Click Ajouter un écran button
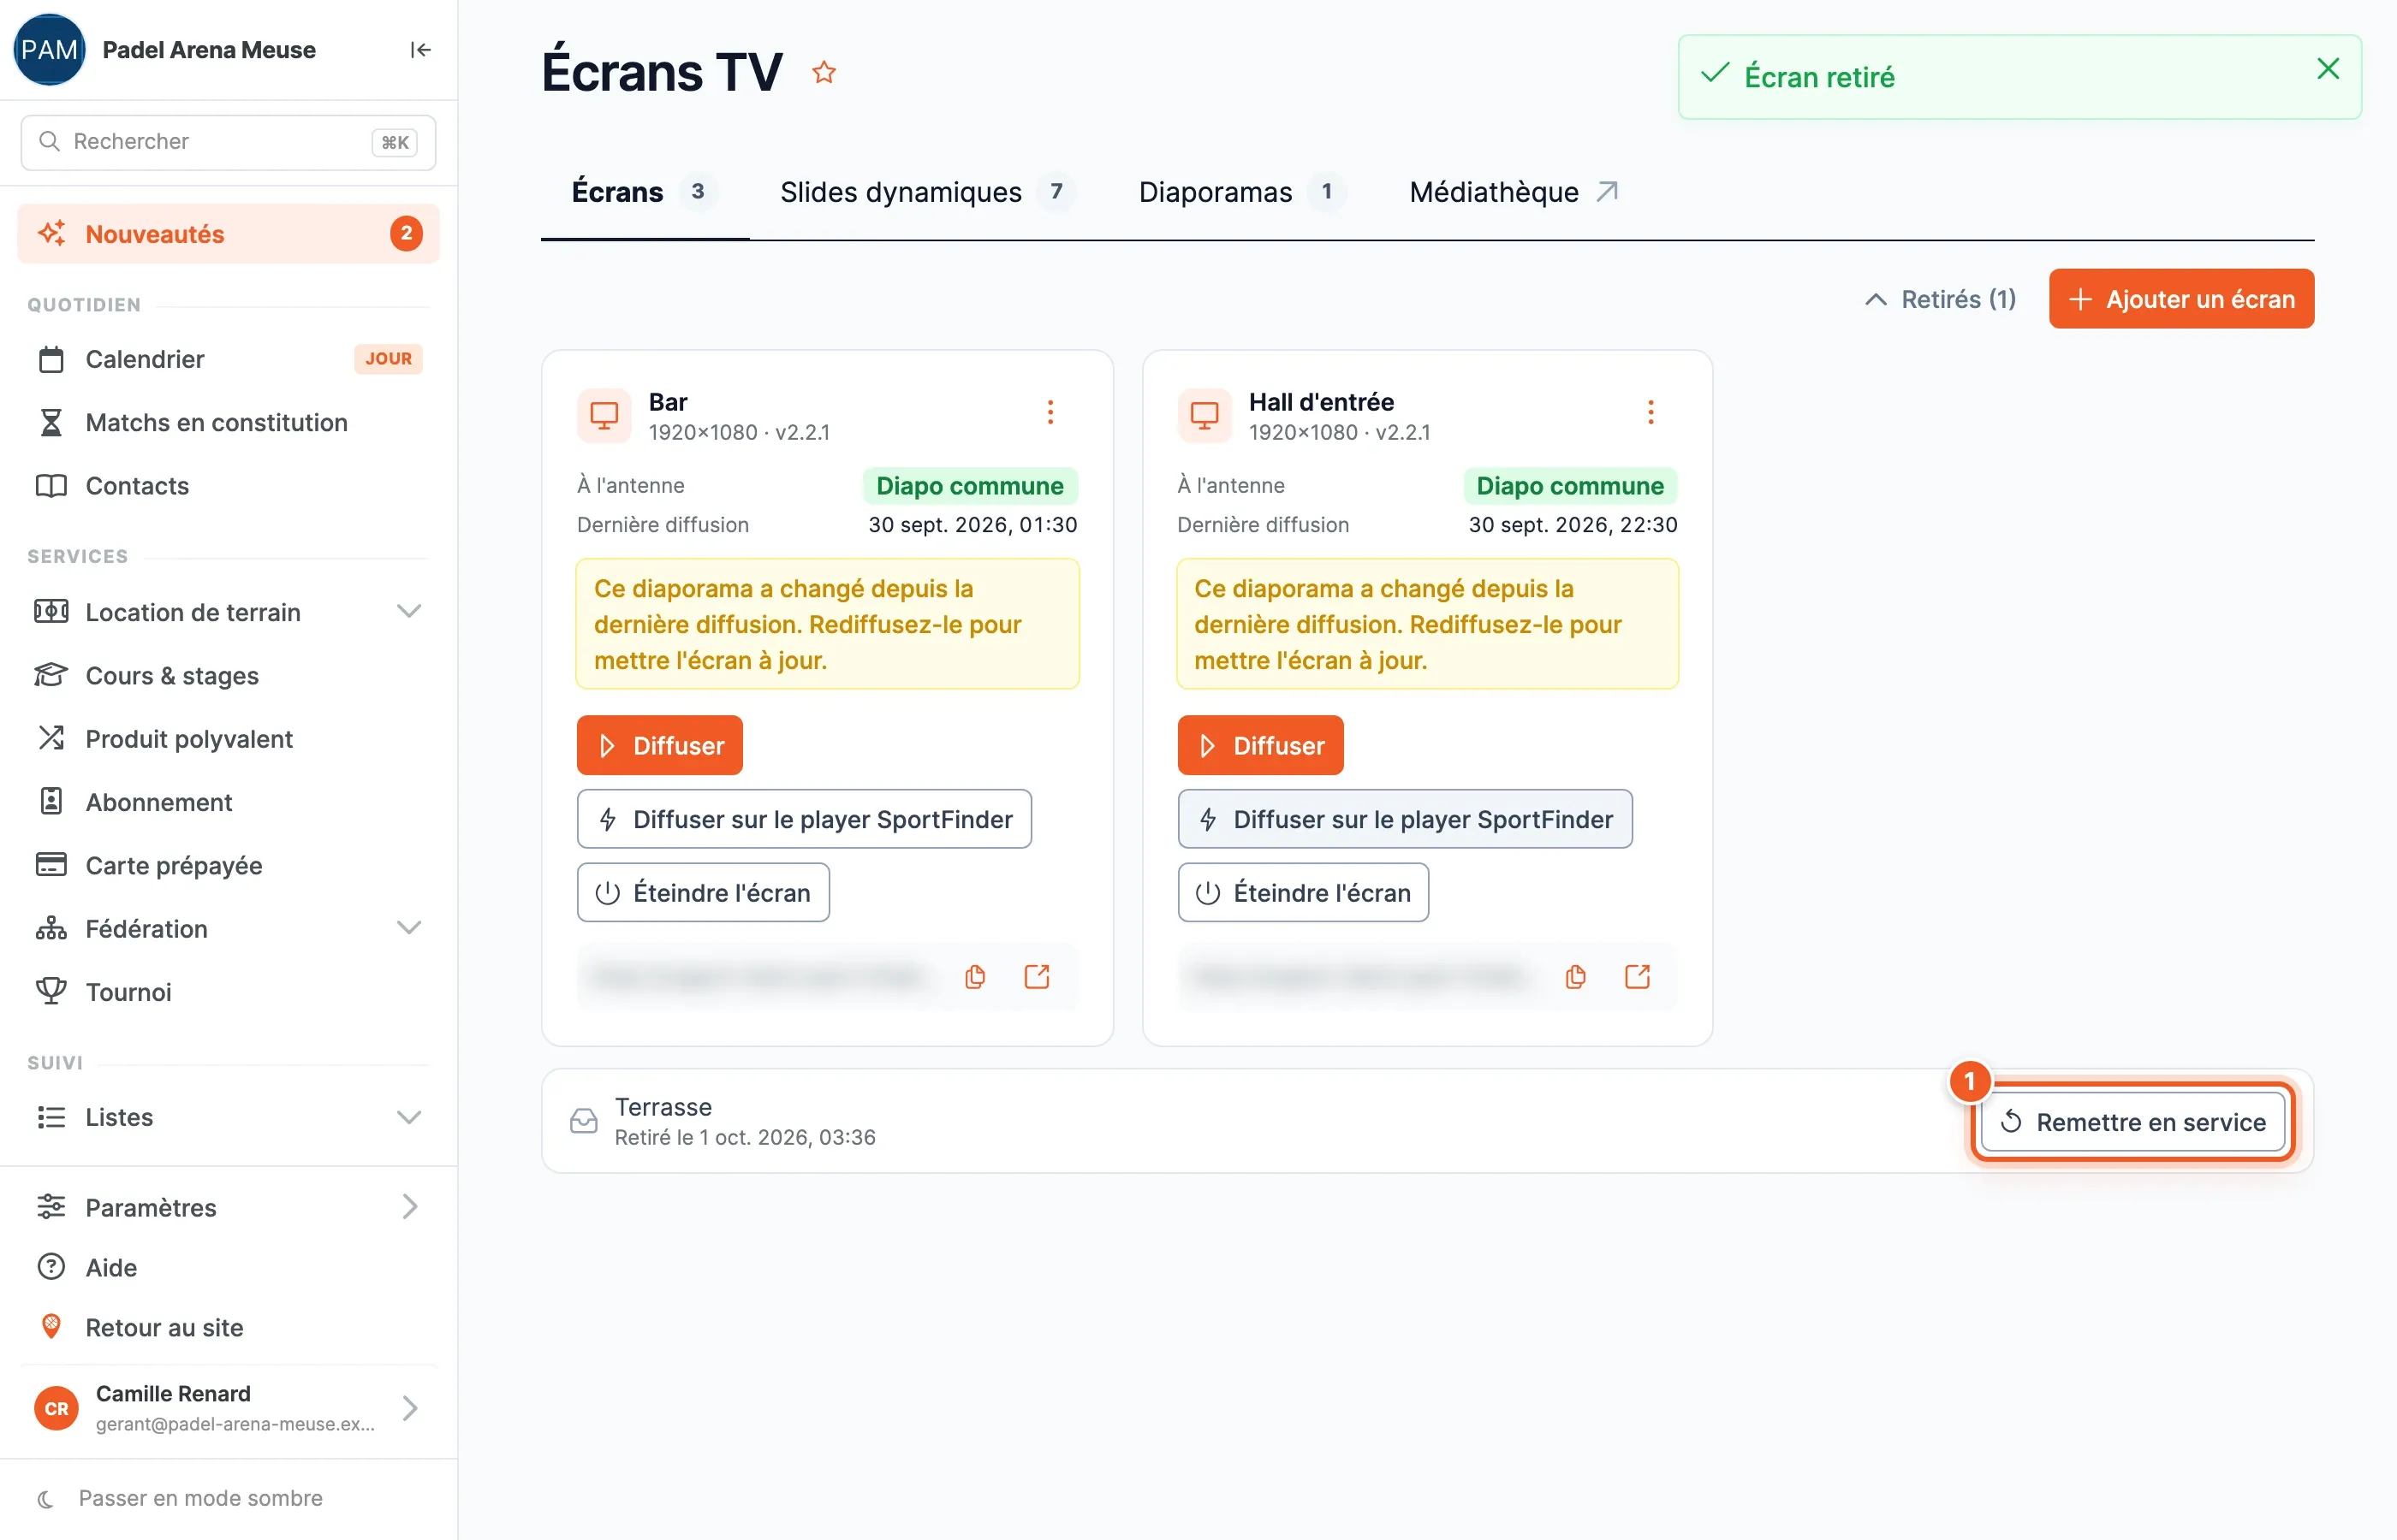 pos(2181,299)
